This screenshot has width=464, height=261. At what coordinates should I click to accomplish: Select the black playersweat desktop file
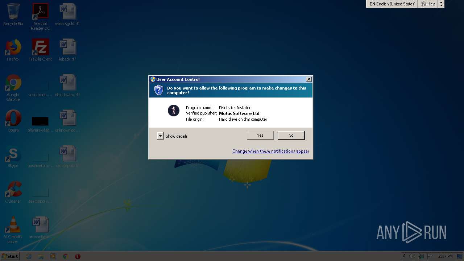click(x=40, y=124)
